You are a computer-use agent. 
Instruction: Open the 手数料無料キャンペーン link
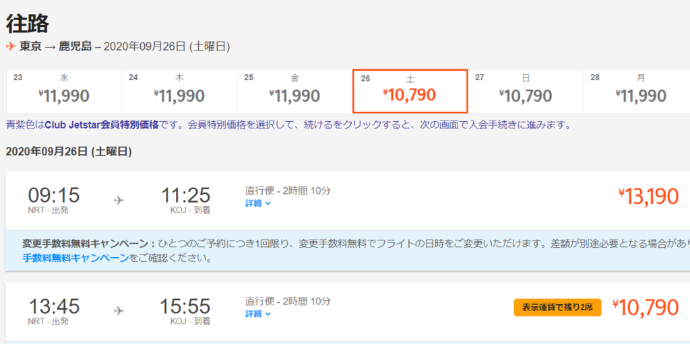tap(75, 258)
